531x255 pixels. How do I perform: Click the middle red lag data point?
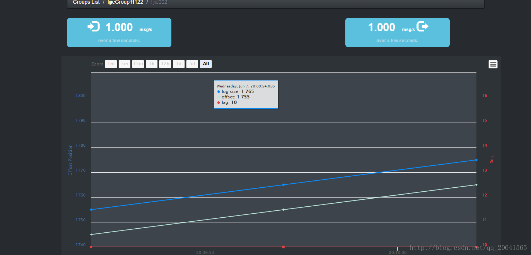pos(283,247)
